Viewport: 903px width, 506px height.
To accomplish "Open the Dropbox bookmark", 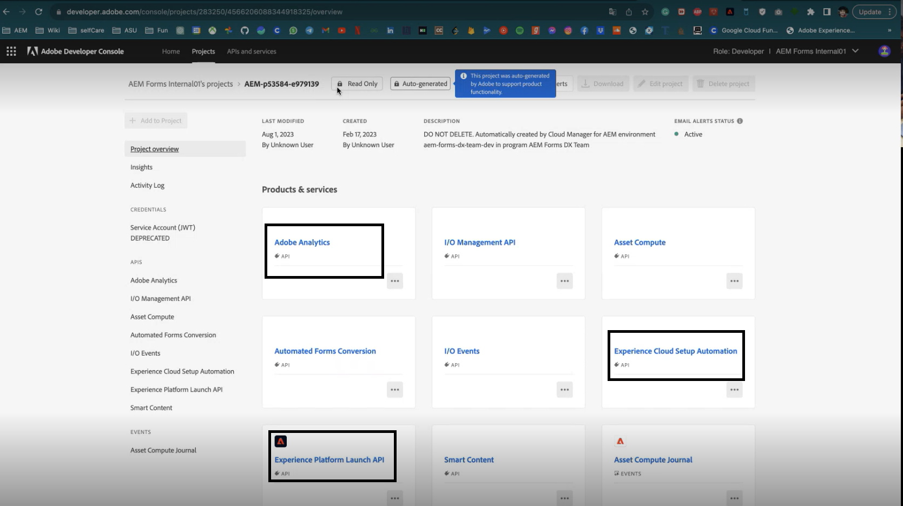I will [x=601, y=30].
